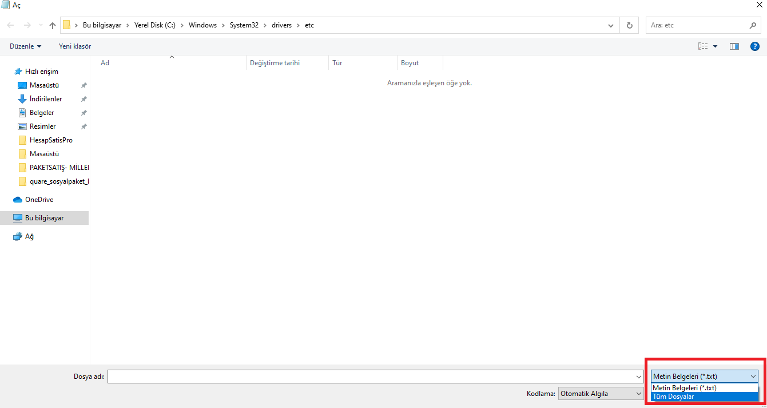This screenshot has width=767, height=408.
Task: Expand the Dosya adı history dropdown arrow
Action: click(x=639, y=377)
